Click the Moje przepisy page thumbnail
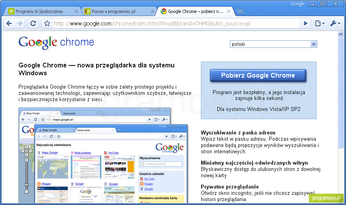The height and width of the screenshot is (205, 346). (x=86, y=167)
